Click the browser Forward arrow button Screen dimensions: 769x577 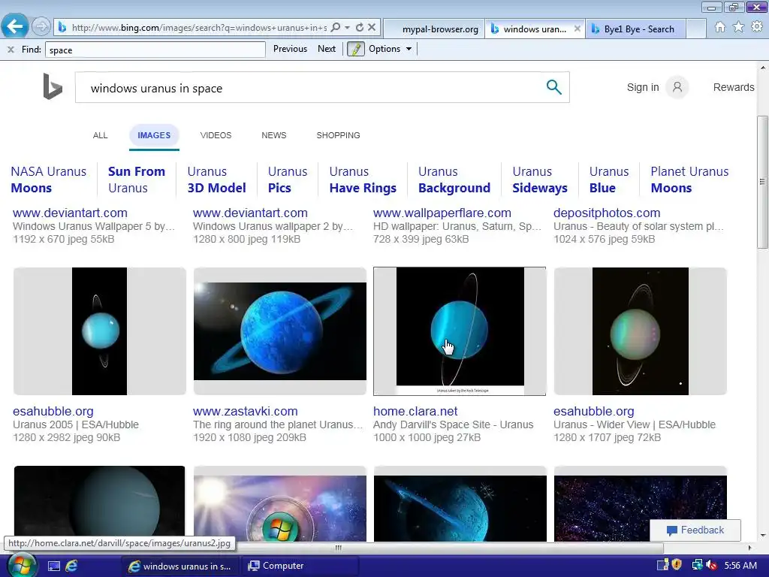41,26
